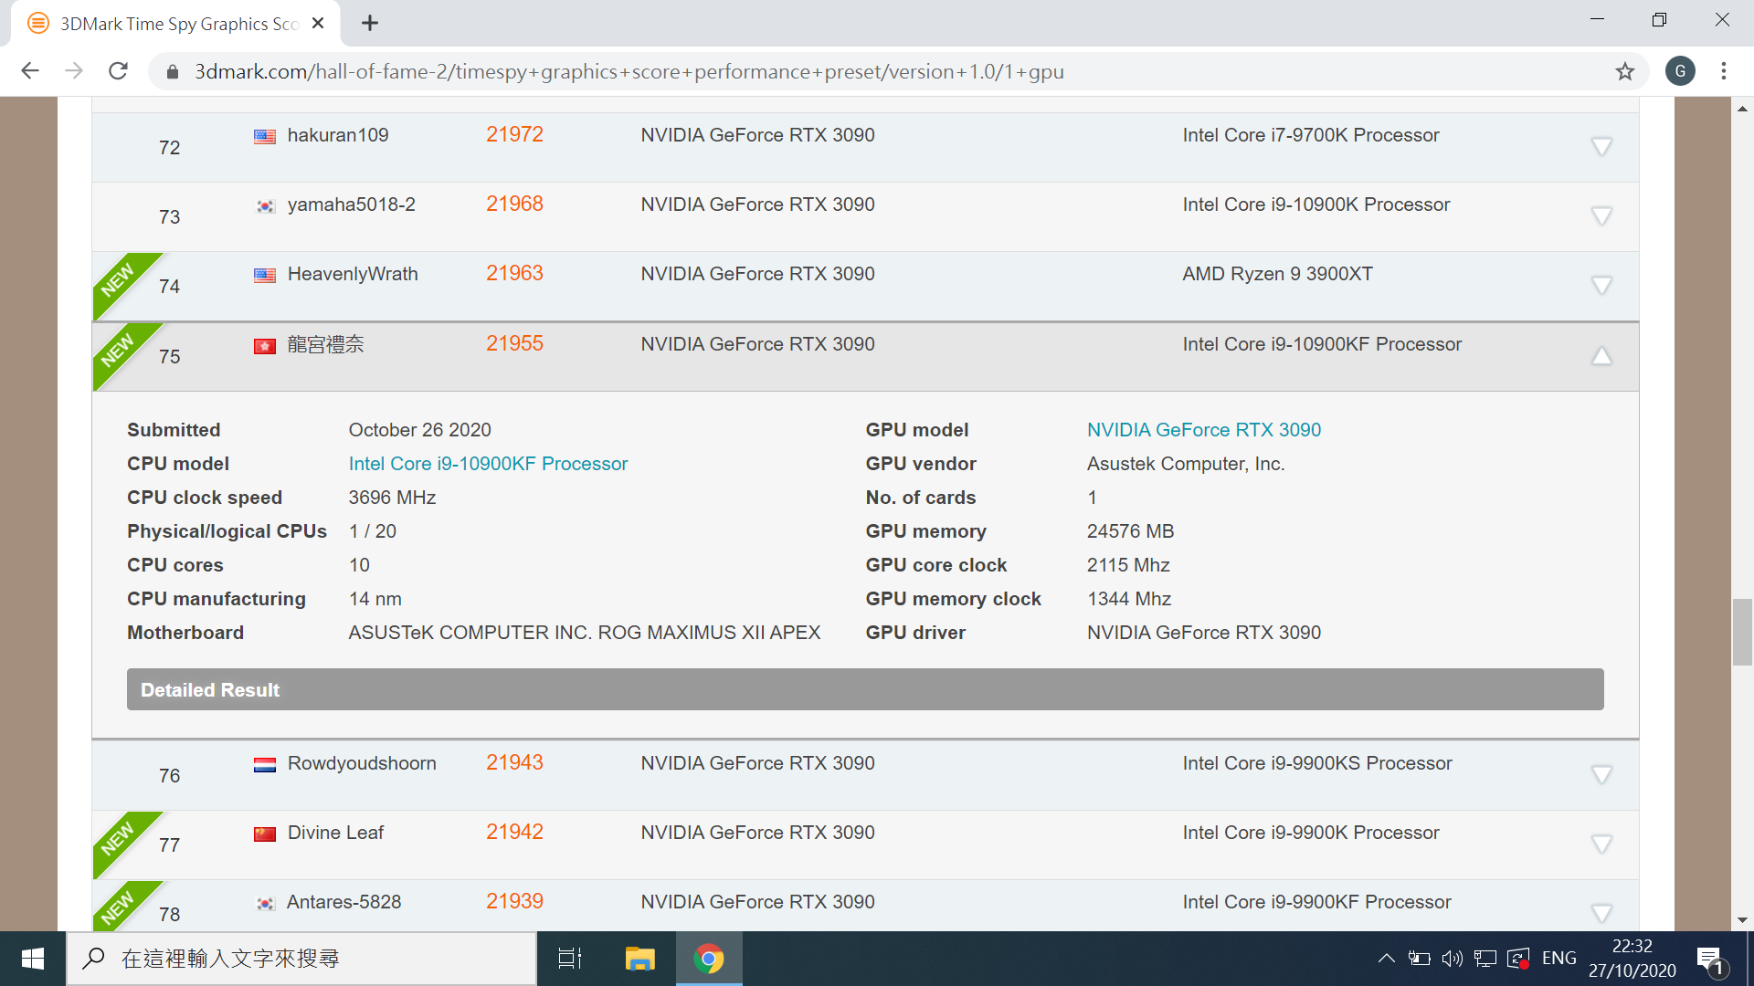Click the 24576 MB memory value

coord(1130,531)
